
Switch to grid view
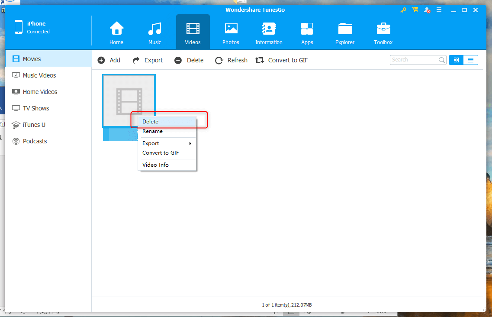tap(456, 60)
